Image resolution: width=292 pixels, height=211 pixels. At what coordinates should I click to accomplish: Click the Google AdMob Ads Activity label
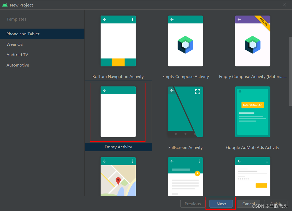[253, 148]
